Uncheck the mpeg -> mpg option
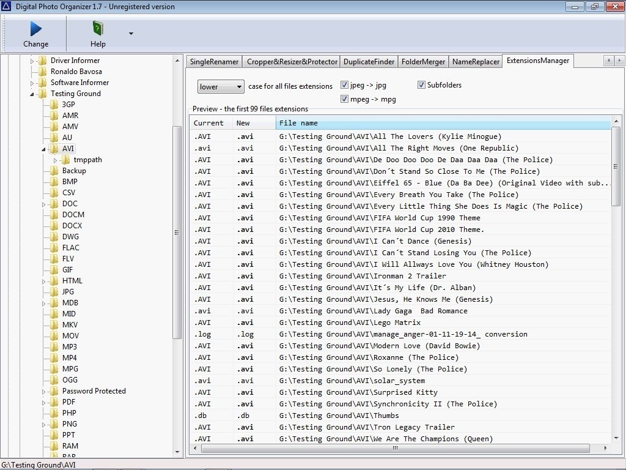 344,99
